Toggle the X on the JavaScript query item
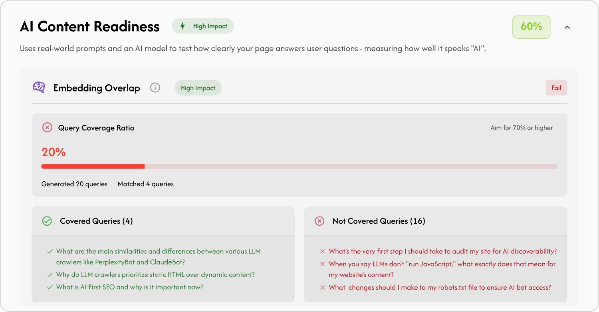 [322, 264]
